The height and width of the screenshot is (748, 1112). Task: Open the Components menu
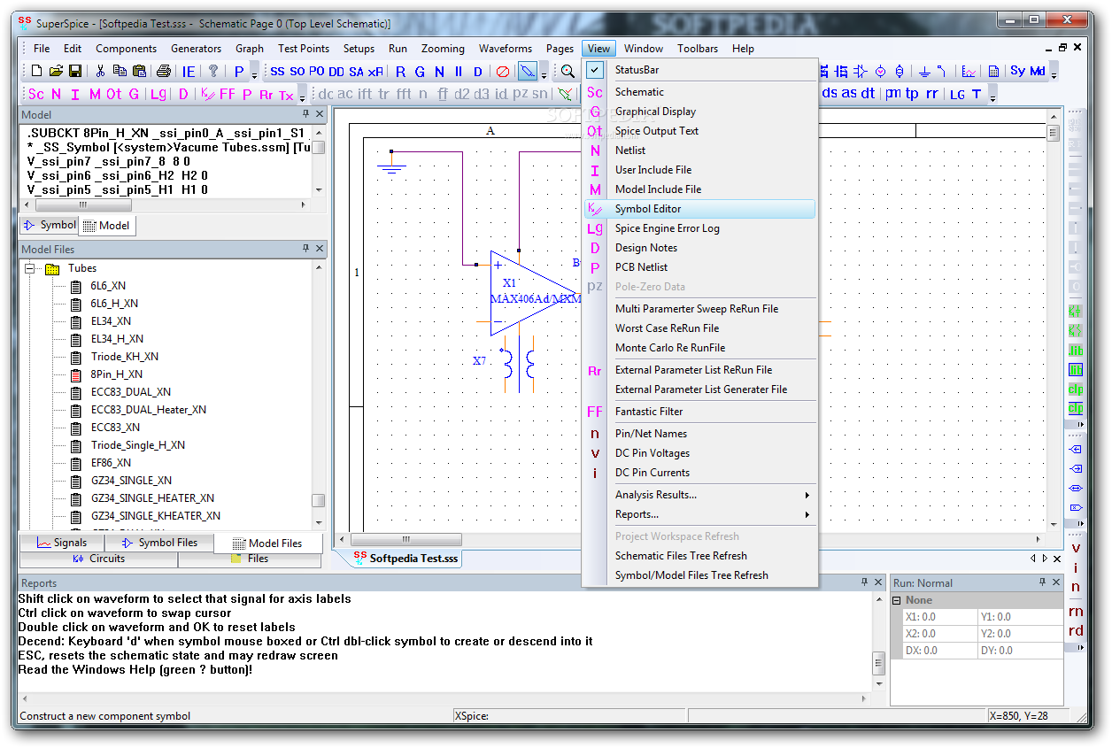point(126,49)
